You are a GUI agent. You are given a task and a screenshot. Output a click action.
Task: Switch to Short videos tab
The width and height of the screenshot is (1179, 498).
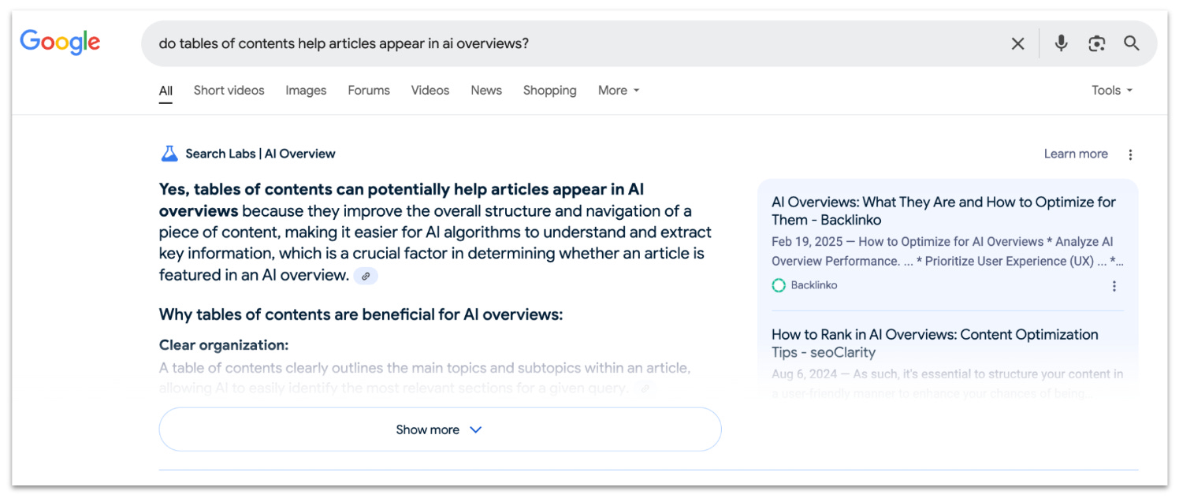tap(229, 91)
